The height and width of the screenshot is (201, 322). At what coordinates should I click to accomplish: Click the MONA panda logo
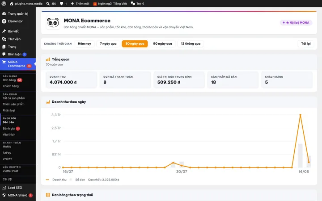click(53, 23)
